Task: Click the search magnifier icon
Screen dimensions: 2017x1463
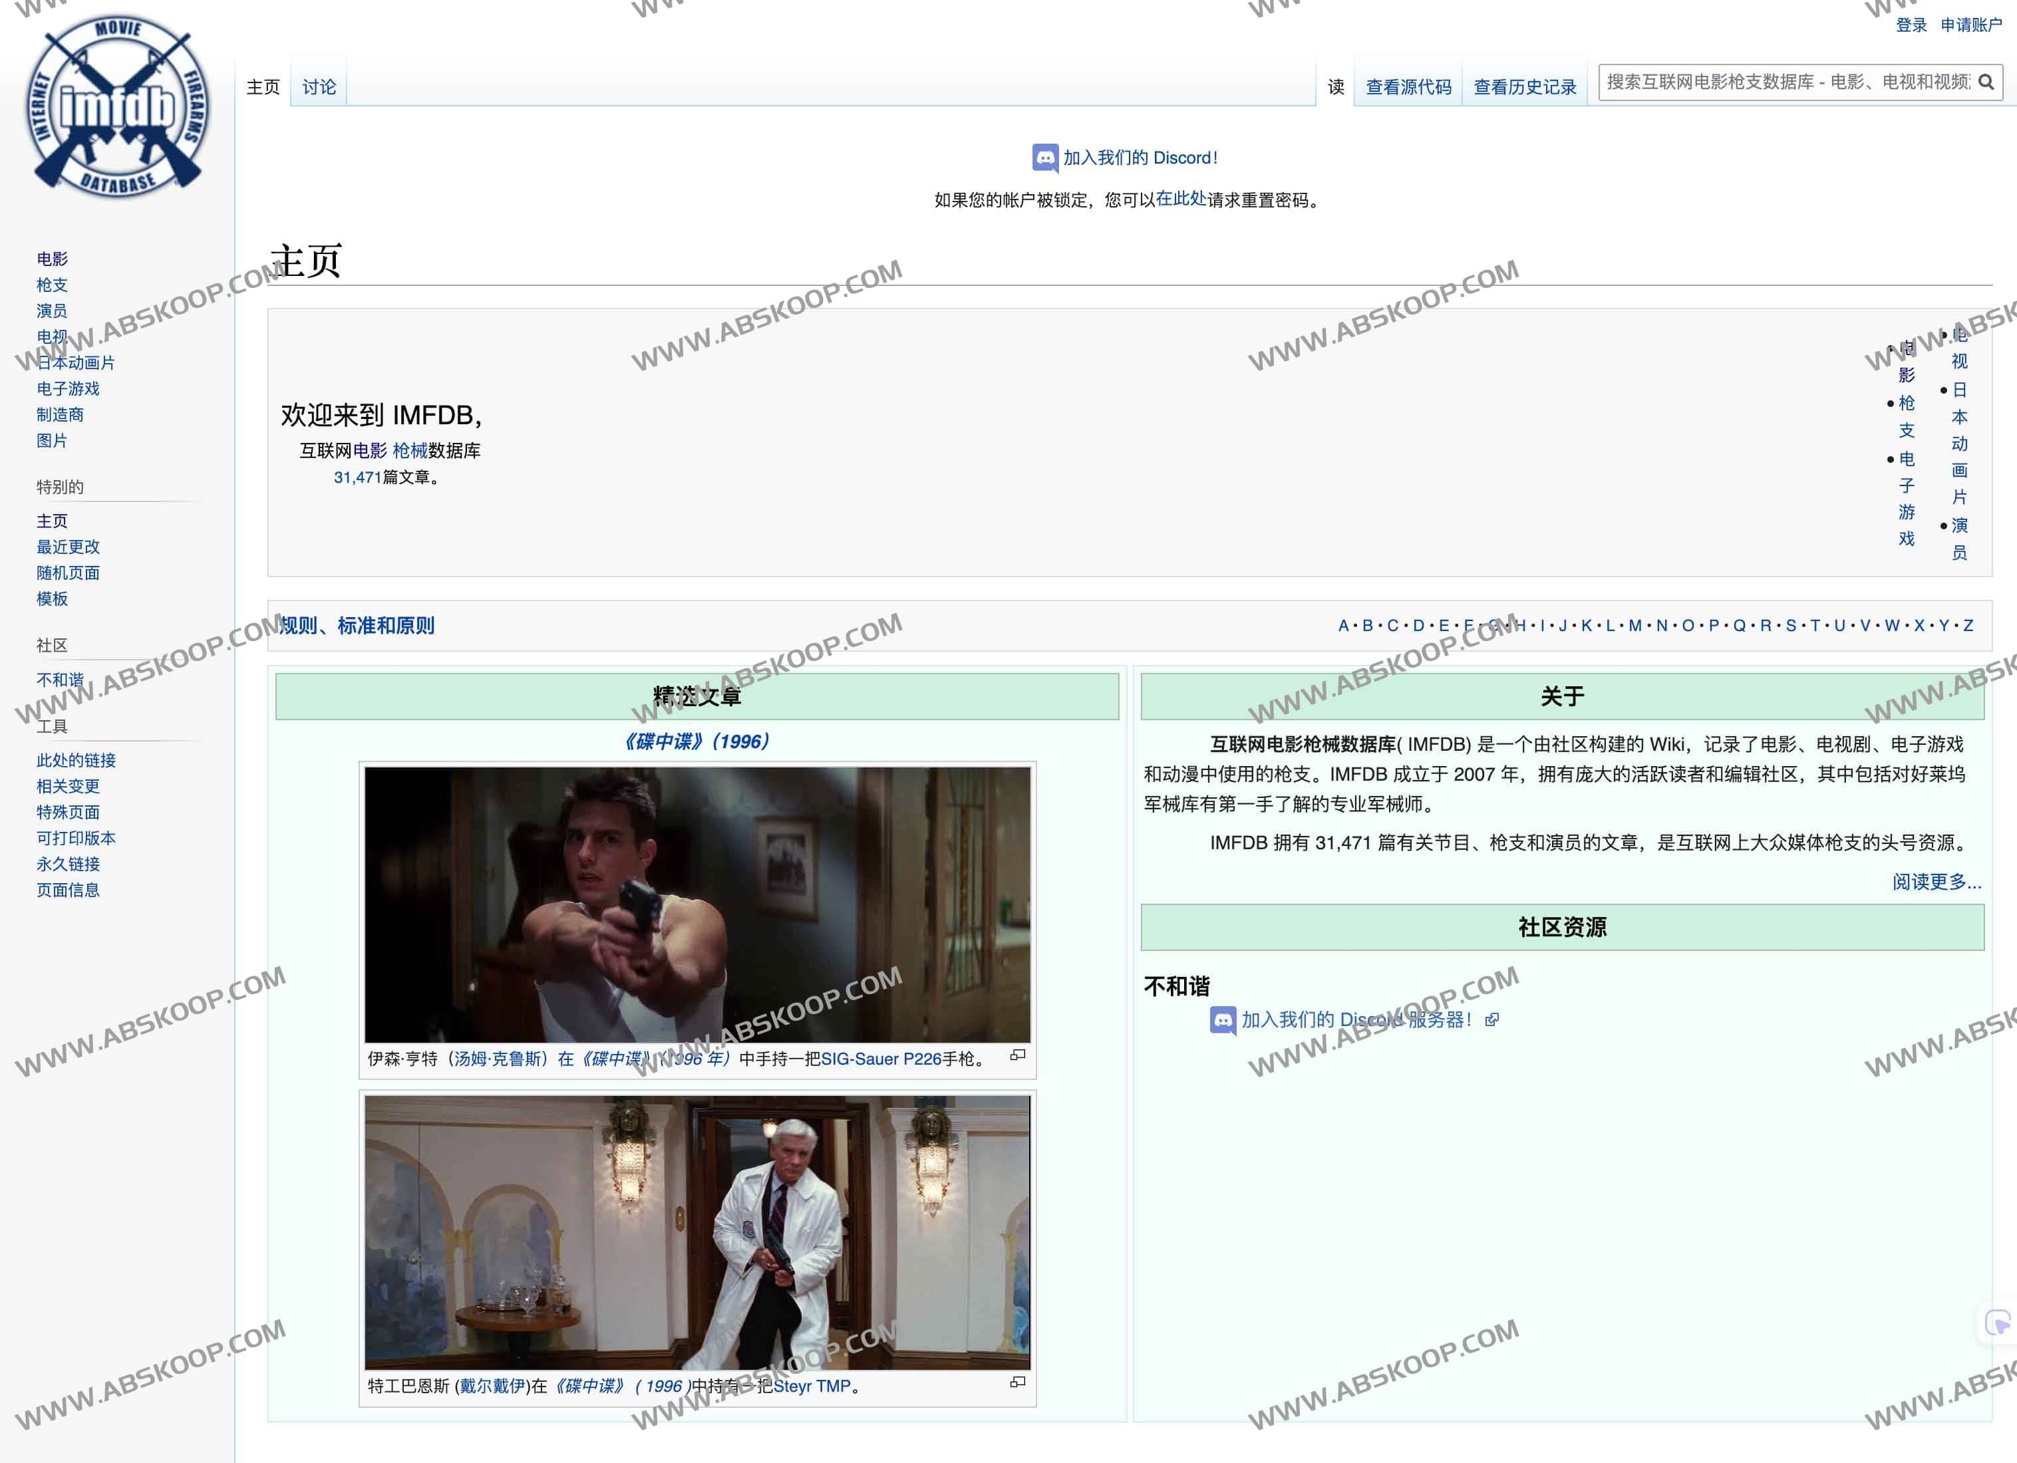Action: 1985,82
